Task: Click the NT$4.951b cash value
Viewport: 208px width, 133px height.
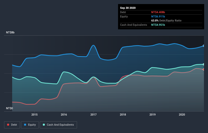Action: click(x=158, y=25)
